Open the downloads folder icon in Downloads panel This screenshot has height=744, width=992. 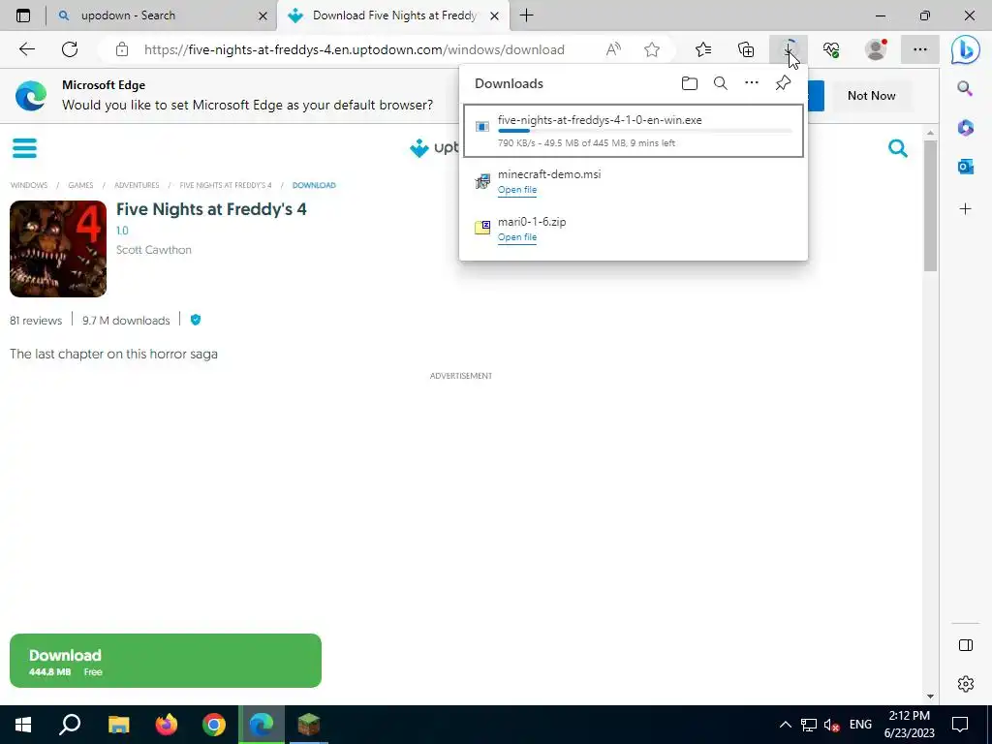pyautogui.click(x=690, y=83)
